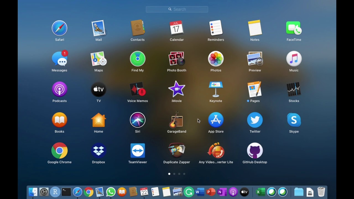The width and height of the screenshot is (354, 199).
Task: Select the first Launchpad page dot
Action: (169, 174)
